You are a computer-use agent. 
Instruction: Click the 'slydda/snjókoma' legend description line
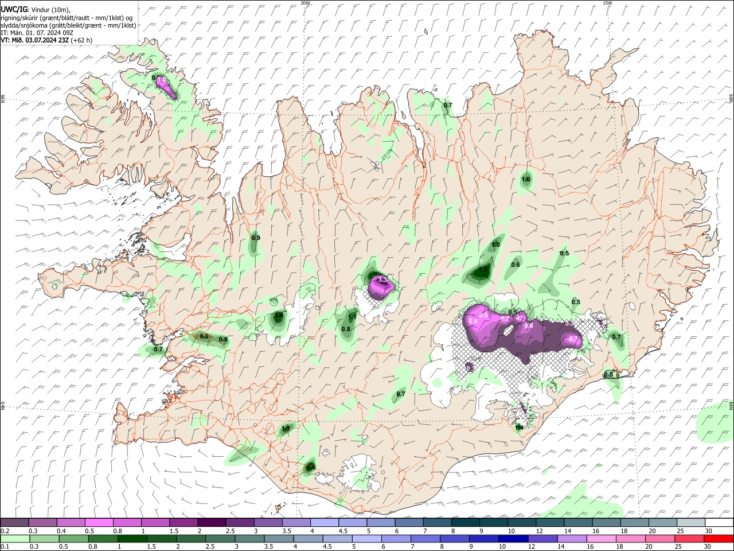[68, 25]
